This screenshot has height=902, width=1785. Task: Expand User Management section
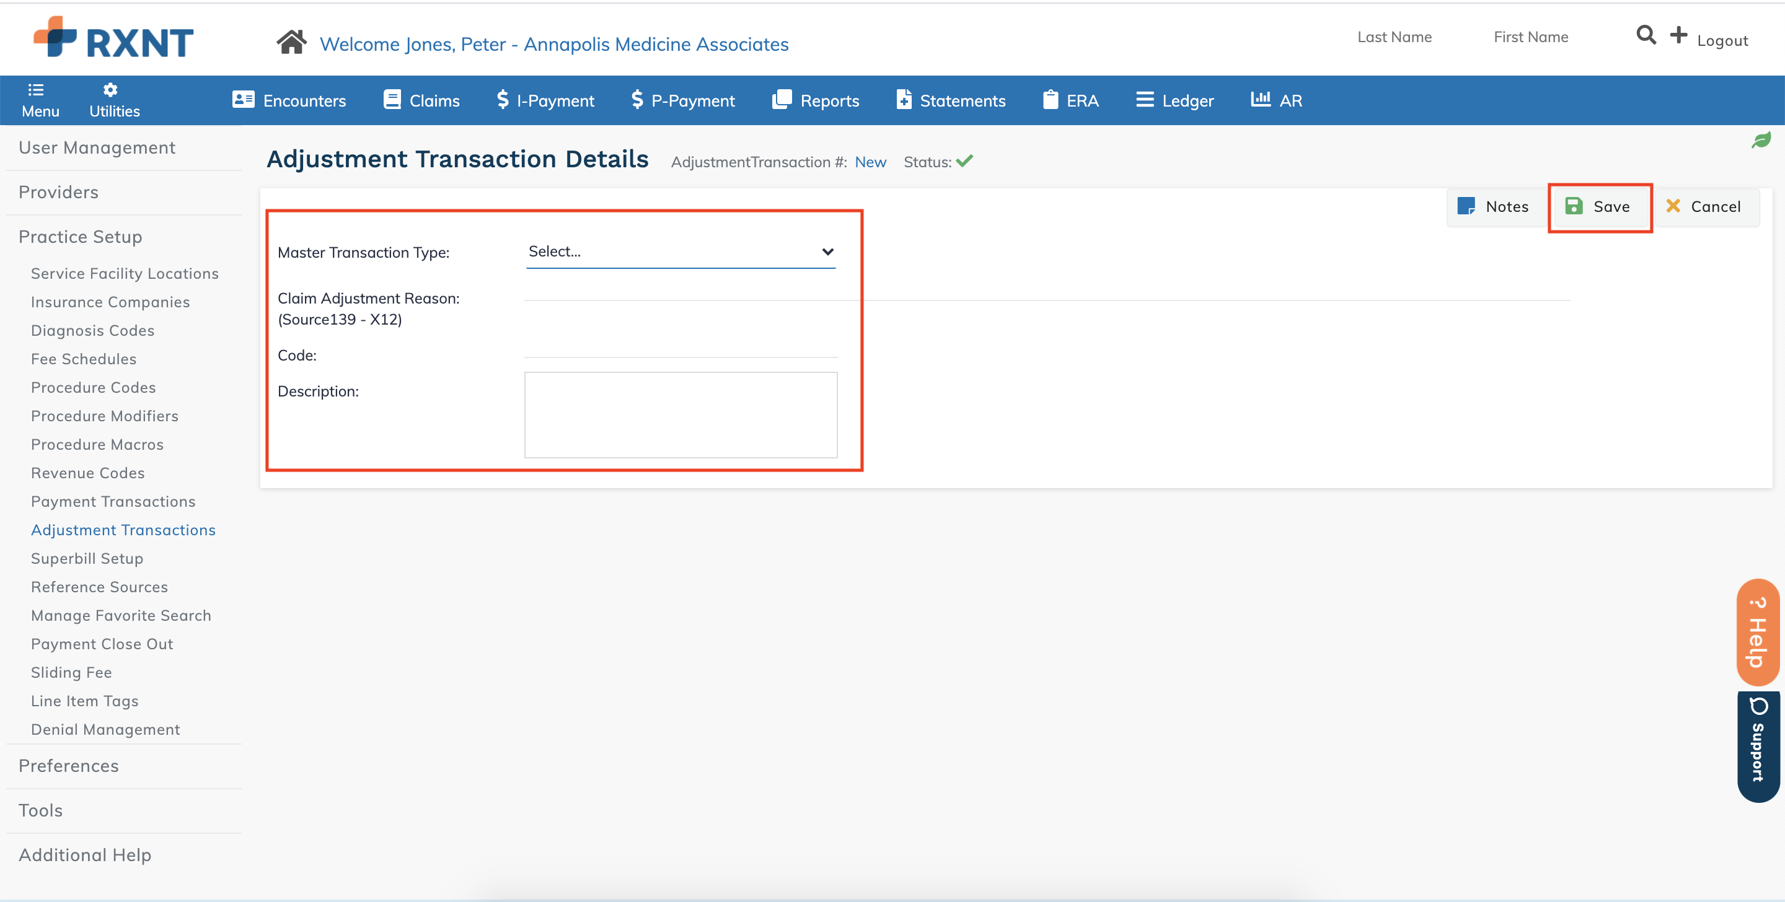[x=97, y=147]
